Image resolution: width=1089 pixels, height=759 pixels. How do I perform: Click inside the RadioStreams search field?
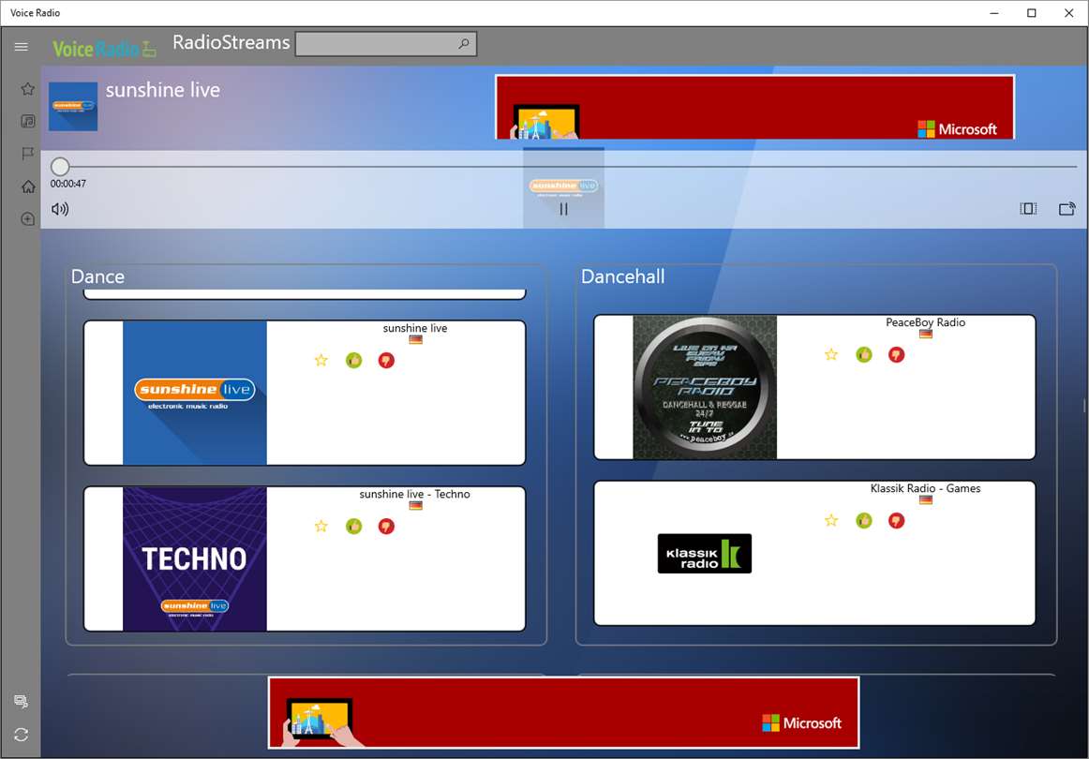coord(386,44)
